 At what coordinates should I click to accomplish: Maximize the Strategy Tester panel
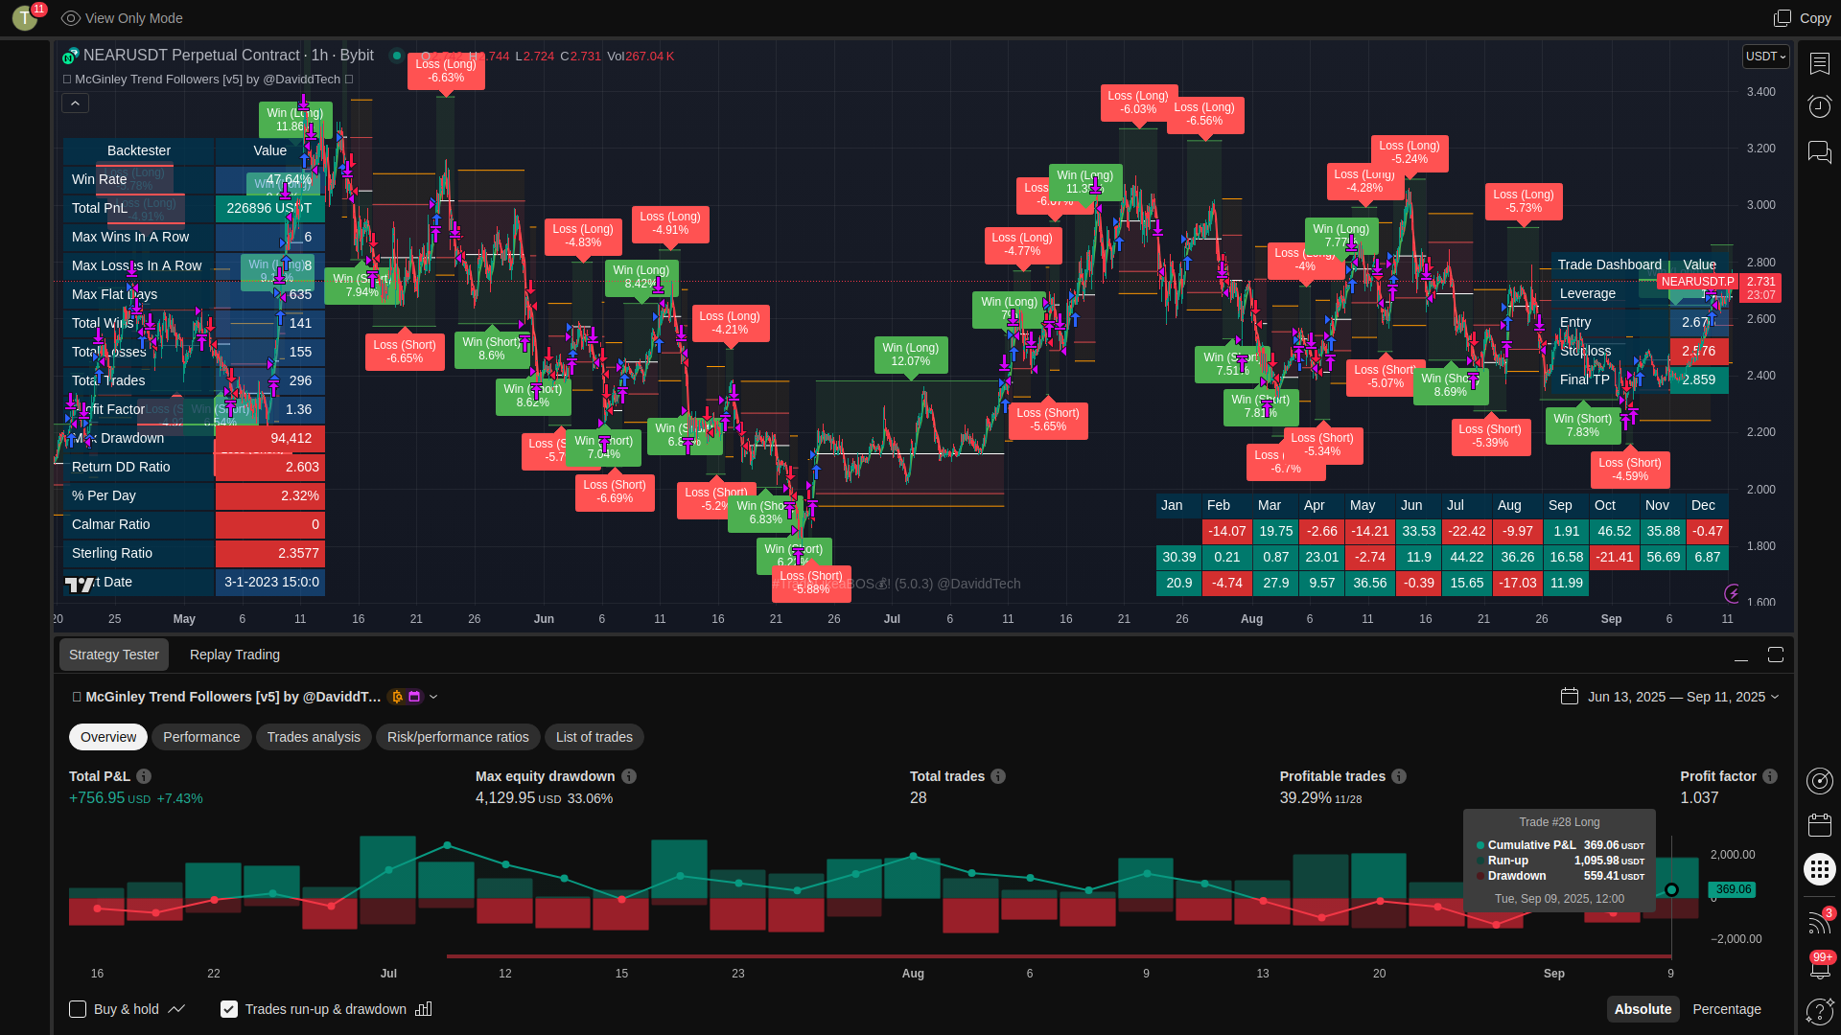pyautogui.click(x=1776, y=655)
